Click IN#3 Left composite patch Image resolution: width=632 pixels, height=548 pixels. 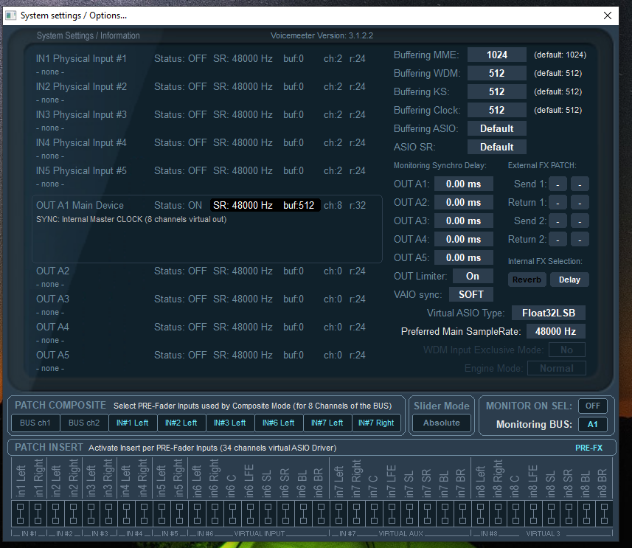(230, 423)
